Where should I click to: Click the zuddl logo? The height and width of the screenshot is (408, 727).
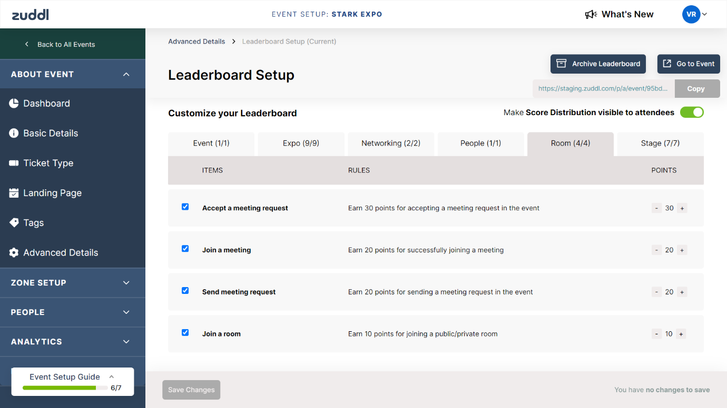pyautogui.click(x=31, y=14)
